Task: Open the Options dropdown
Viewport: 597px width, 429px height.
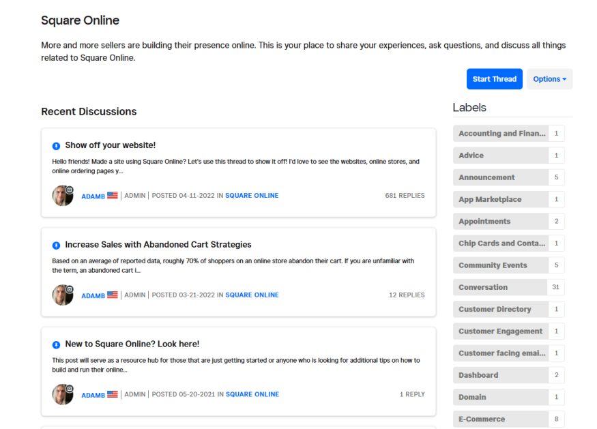Action: coord(549,79)
